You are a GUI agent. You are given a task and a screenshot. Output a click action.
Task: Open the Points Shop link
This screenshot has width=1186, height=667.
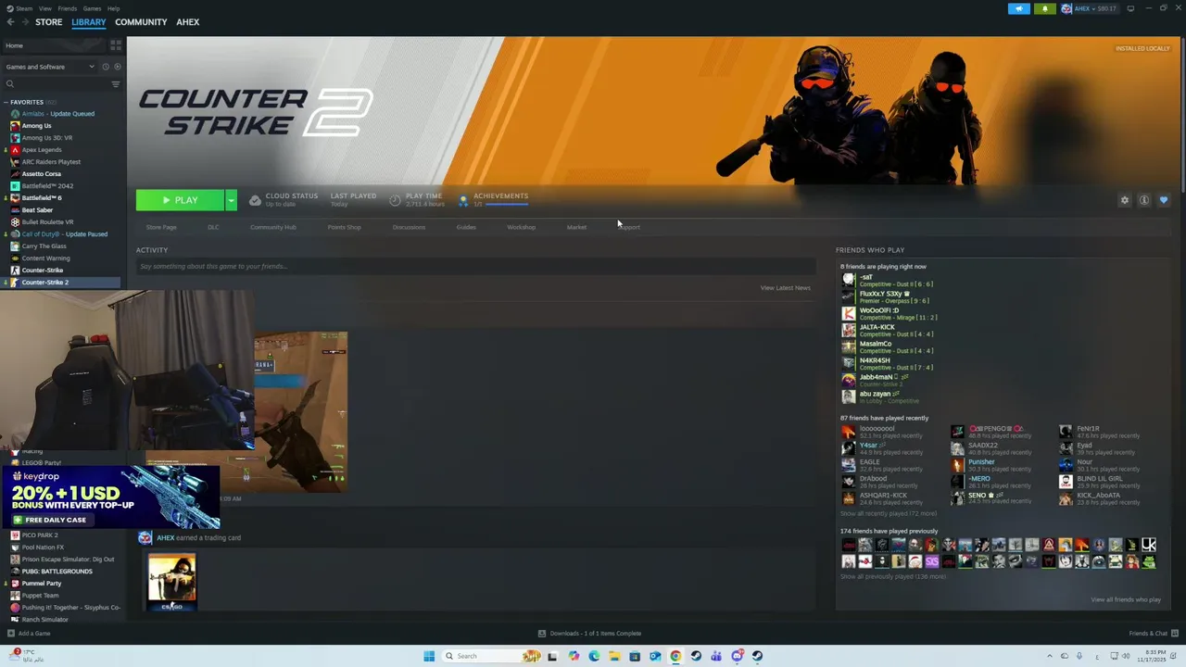click(x=345, y=227)
